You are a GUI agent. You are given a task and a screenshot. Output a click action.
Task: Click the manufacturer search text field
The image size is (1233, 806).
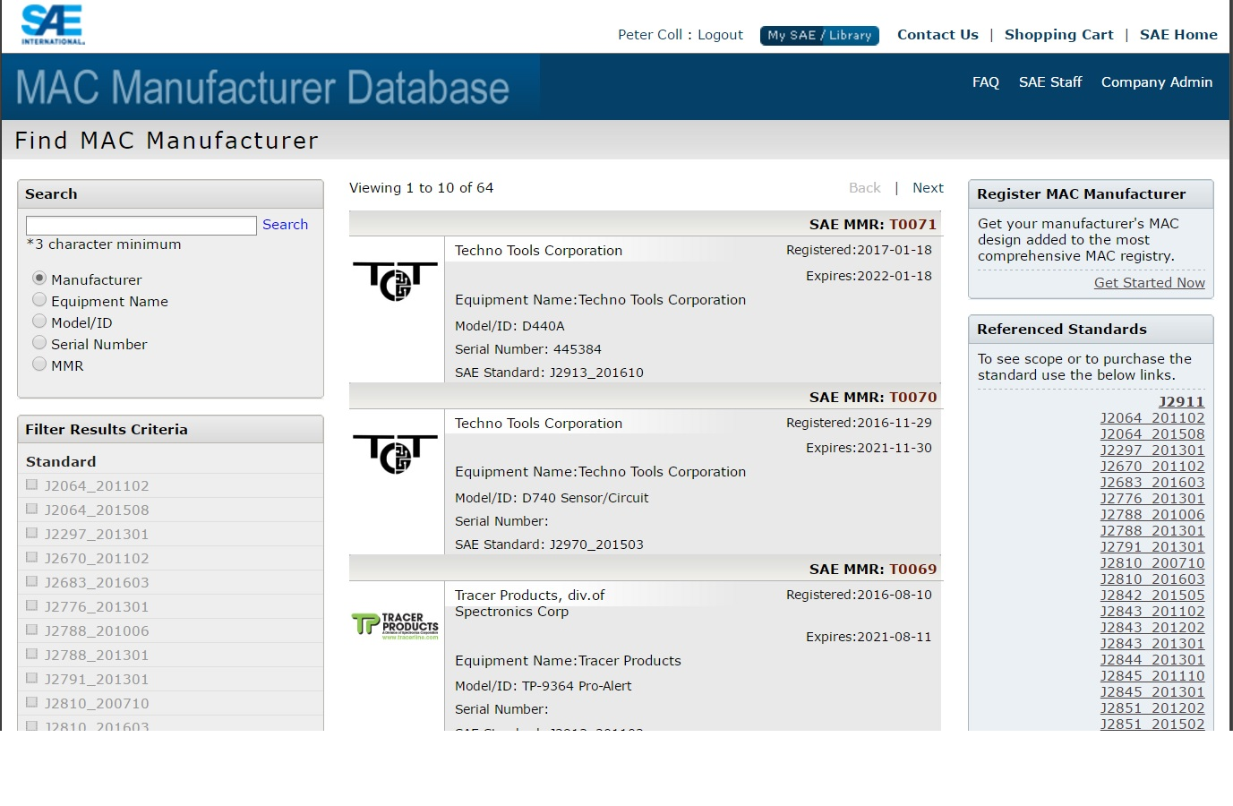click(141, 226)
